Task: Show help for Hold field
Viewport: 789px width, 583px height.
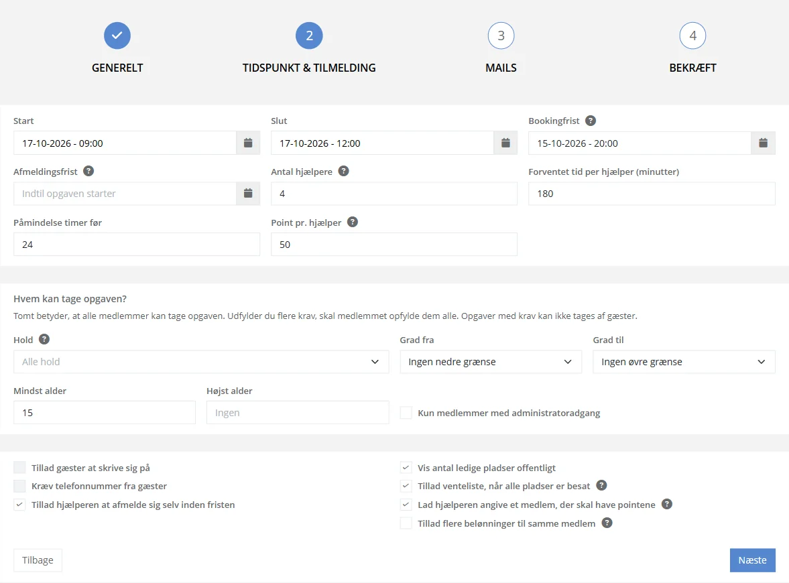Action: point(44,339)
